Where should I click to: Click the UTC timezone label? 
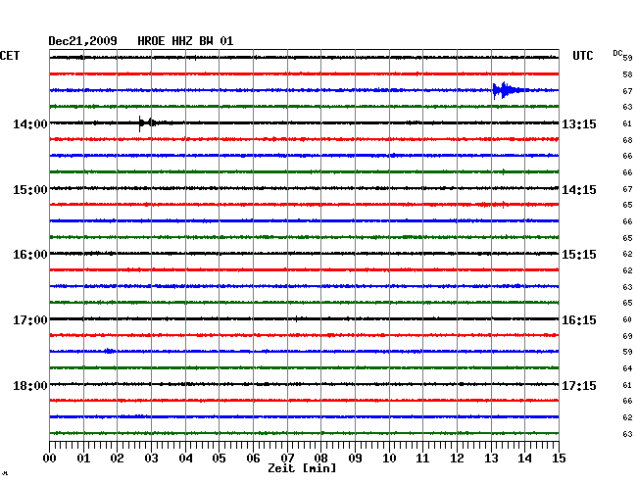pos(582,56)
